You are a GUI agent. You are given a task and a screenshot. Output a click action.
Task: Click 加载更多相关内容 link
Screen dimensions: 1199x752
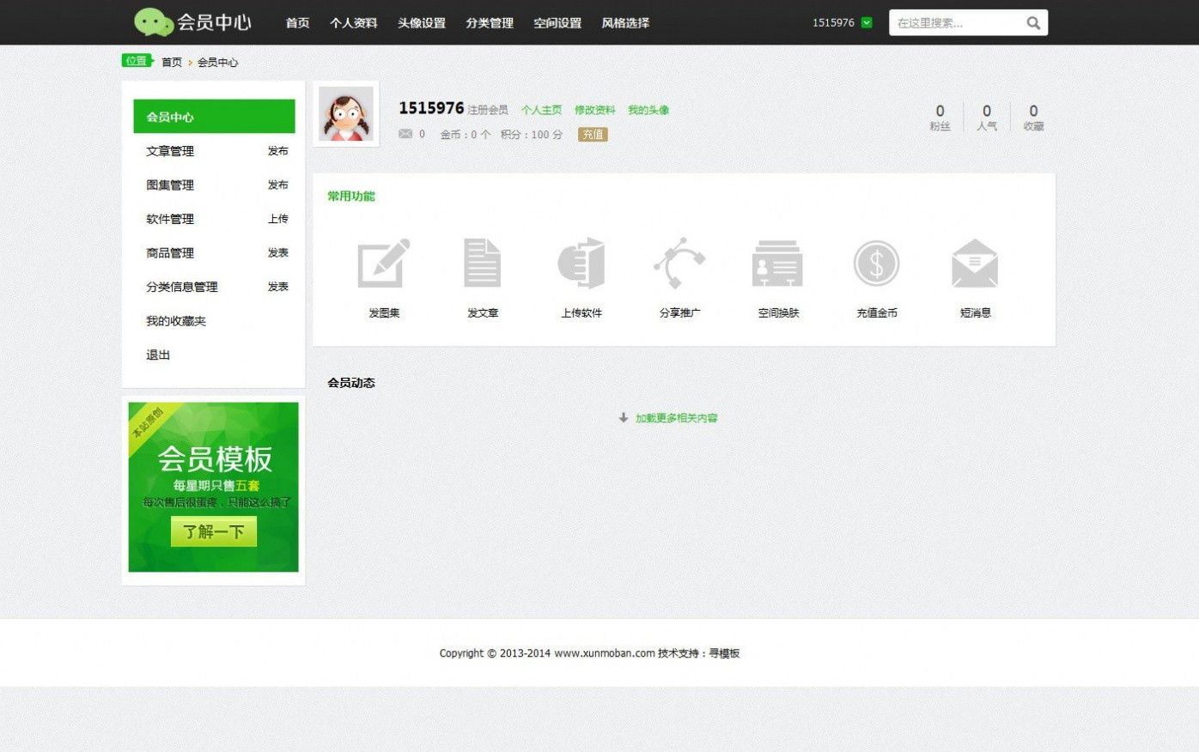(x=676, y=418)
